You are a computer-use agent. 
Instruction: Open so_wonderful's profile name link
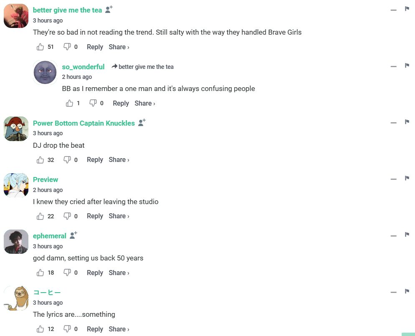pos(83,67)
